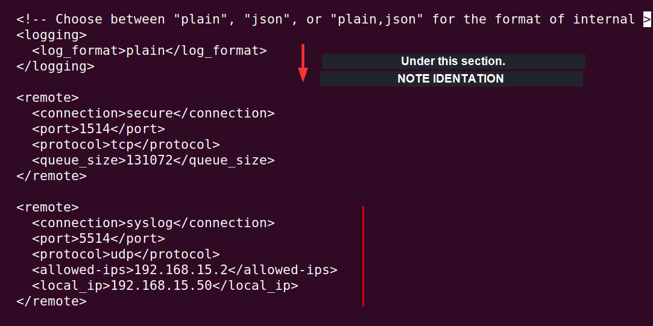Click the allowed-ips 192.168.15.2 line
The image size is (653, 326).
pos(185,270)
